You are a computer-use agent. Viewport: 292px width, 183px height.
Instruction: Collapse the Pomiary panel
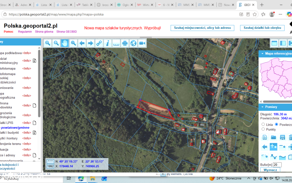(262, 107)
